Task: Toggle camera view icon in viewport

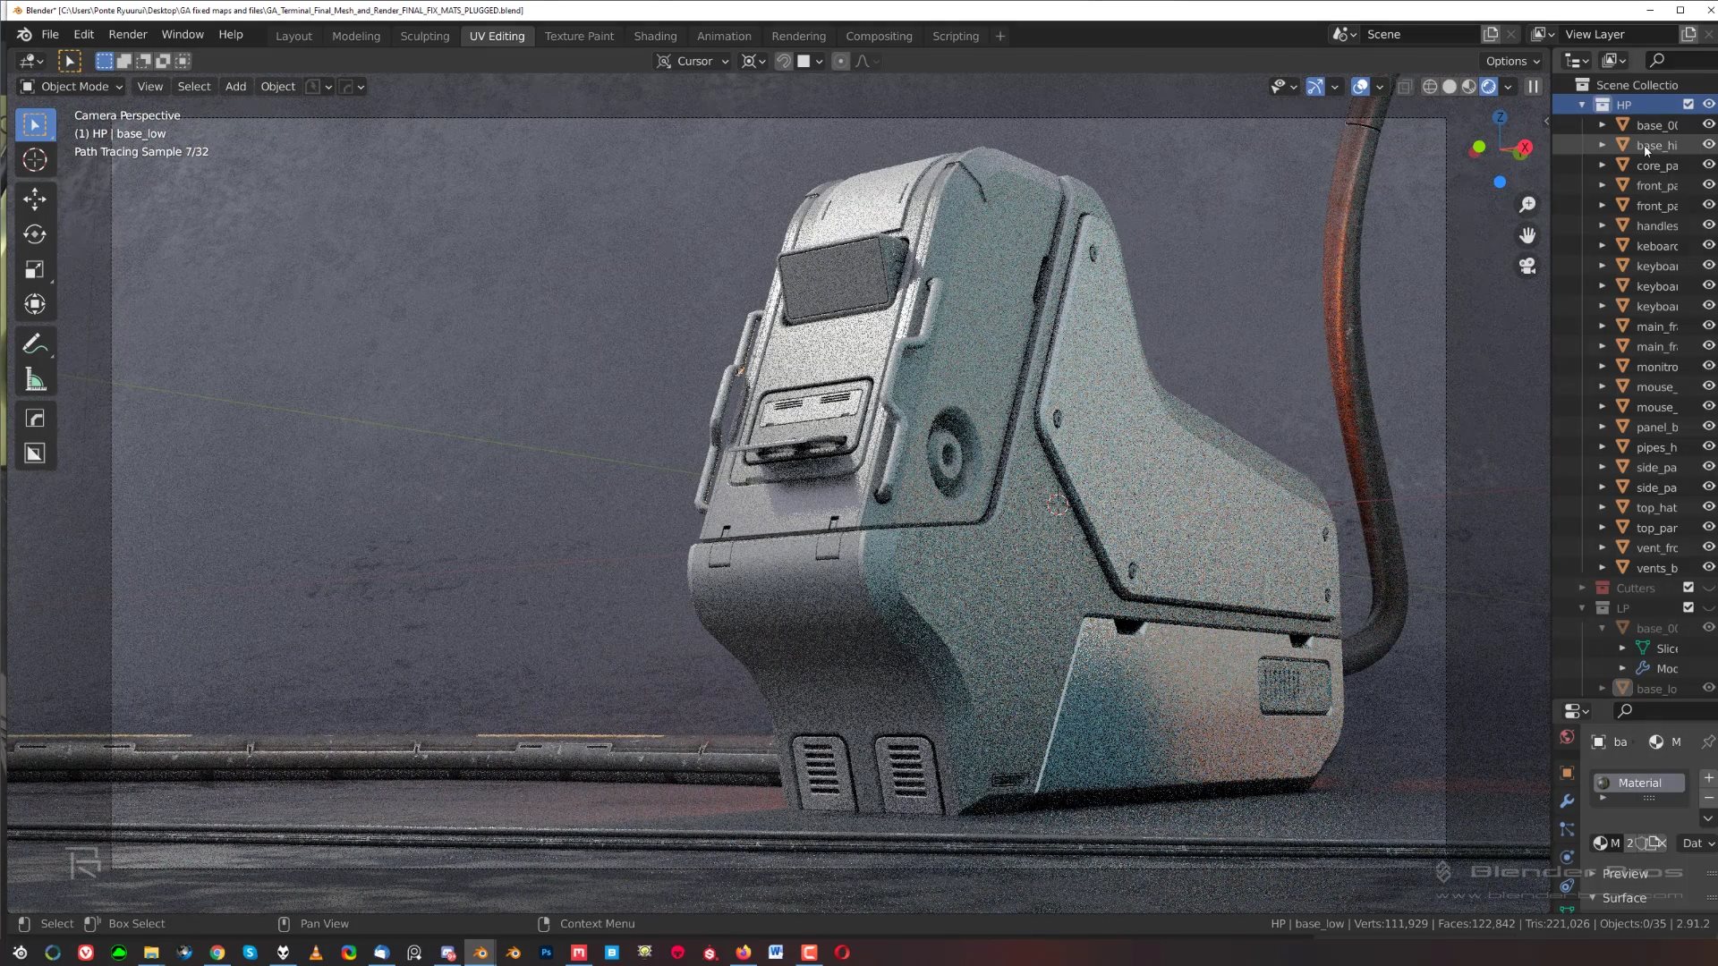Action: pyautogui.click(x=1527, y=266)
